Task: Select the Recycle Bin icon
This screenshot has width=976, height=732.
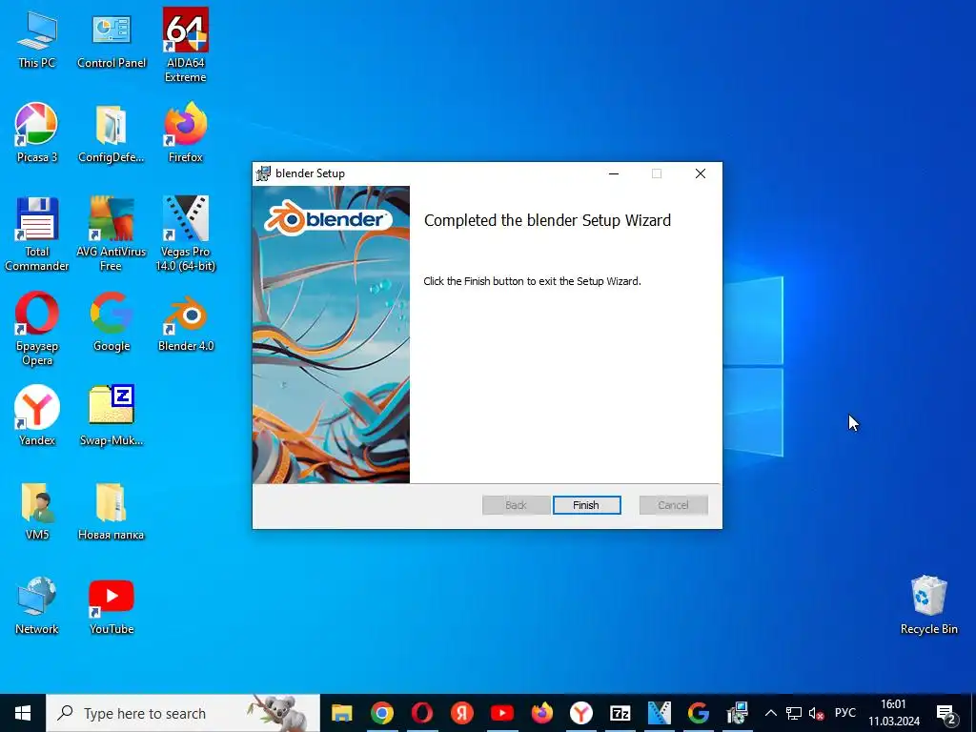Action: [x=928, y=605]
